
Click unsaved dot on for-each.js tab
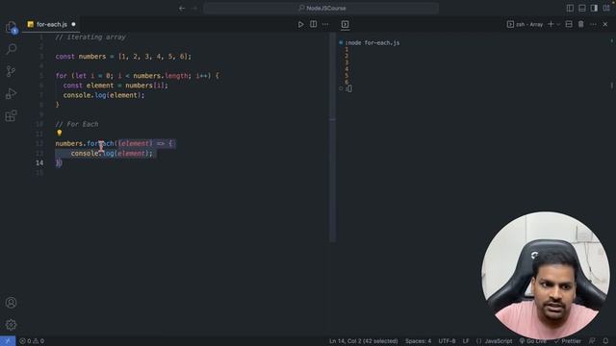(73, 24)
